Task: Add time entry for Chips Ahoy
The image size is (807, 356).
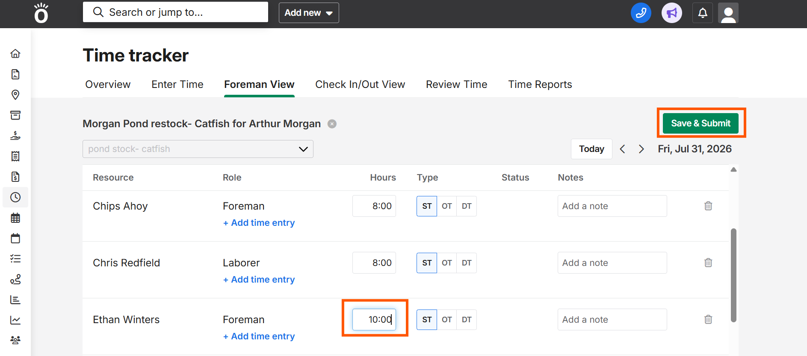Action: click(x=259, y=223)
